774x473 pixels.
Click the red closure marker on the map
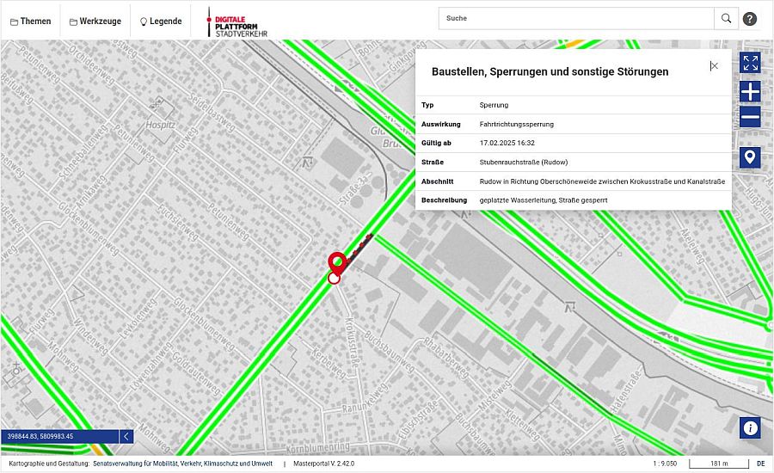335,261
